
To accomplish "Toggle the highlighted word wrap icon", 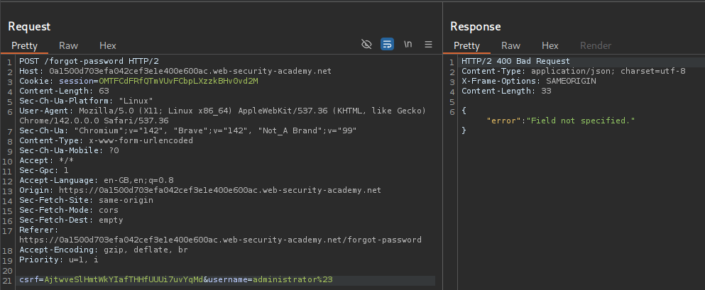I will [x=387, y=44].
